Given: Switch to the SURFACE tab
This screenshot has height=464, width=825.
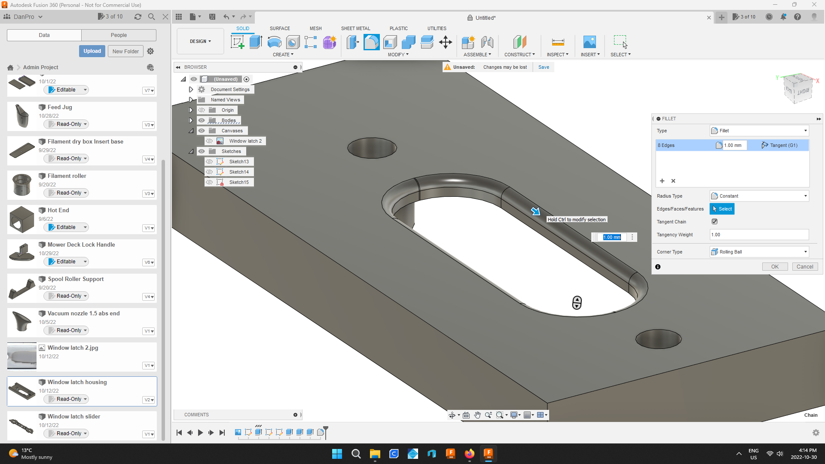Looking at the screenshot, I should [280, 28].
